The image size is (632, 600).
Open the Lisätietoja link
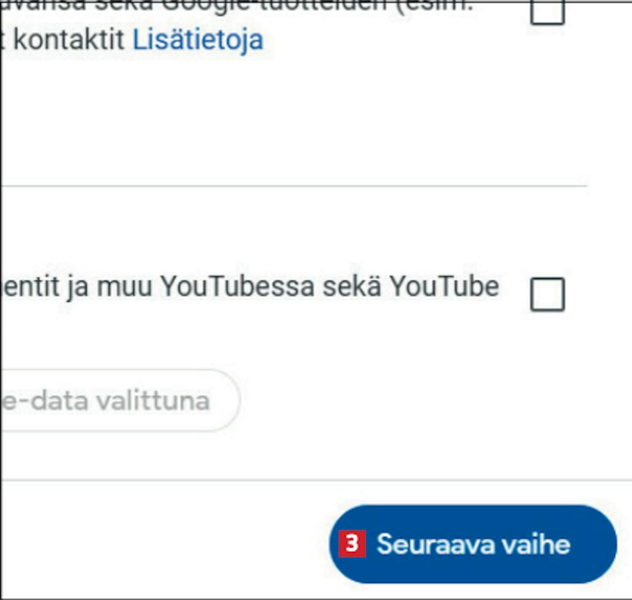click(x=198, y=40)
